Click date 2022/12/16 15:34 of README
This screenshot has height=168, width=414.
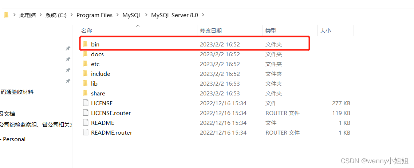click(x=223, y=123)
